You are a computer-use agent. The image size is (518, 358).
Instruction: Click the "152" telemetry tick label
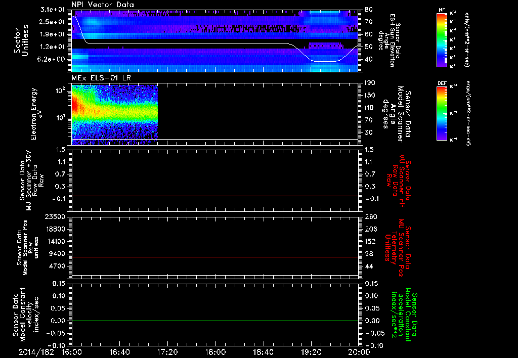tap(370, 241)
